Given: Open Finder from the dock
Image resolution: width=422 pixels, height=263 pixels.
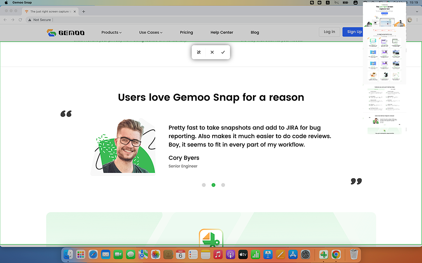Looking at the screenshot, I should coord(68,254).
